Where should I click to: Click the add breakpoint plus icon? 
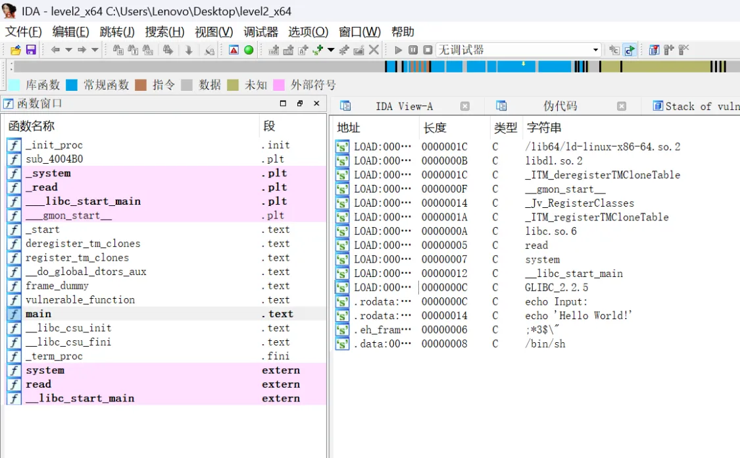pyautogui.click(x=669, y=50)
